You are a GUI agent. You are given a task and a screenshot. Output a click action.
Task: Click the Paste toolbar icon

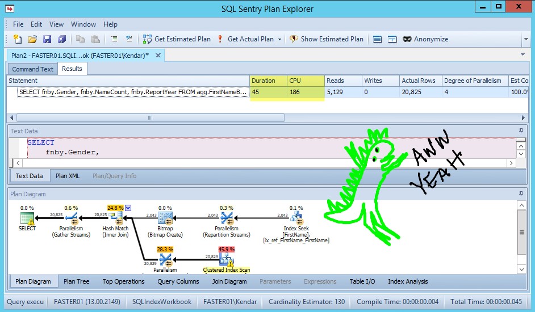point(95,39)
